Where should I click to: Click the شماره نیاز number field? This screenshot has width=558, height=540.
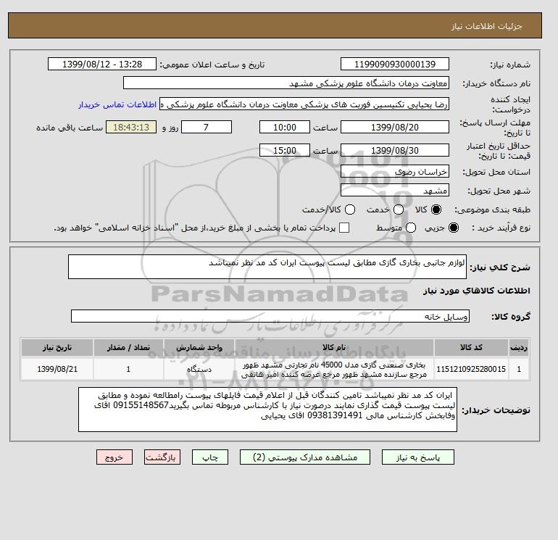point(395,64)
